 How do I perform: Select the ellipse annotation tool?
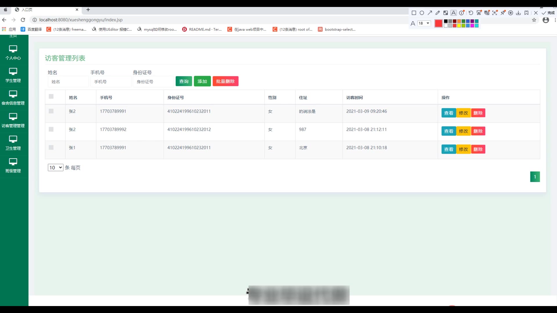[x=422, y=13]
